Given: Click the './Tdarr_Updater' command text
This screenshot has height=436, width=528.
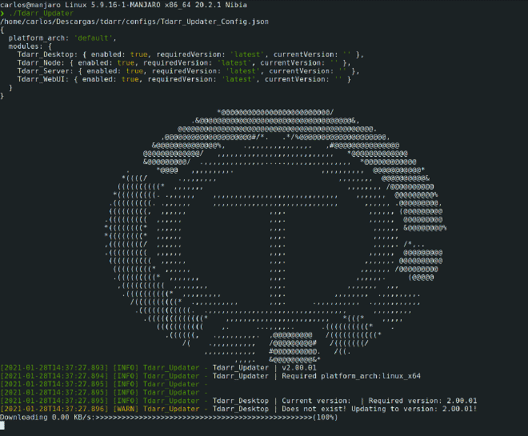Looking at the screenshot, I should 41,14.
